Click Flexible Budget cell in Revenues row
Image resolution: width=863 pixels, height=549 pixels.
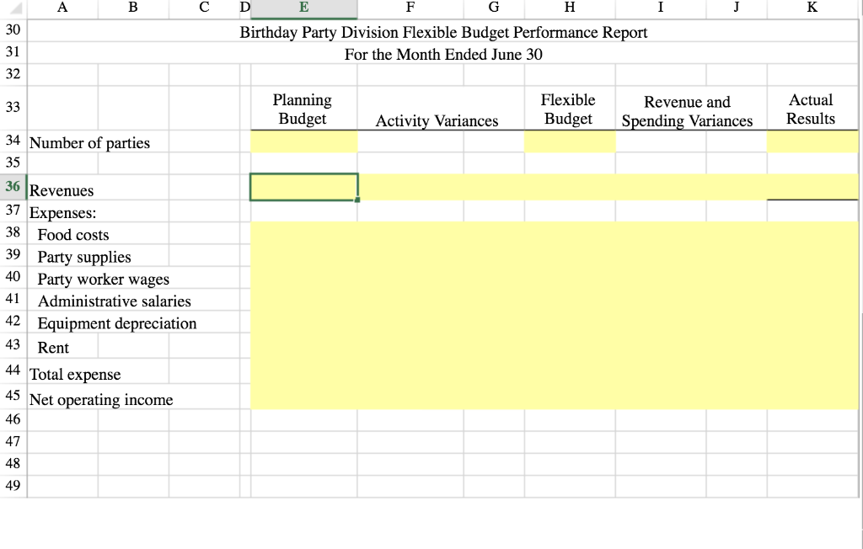pyautogui.click(x=570, y=187)
